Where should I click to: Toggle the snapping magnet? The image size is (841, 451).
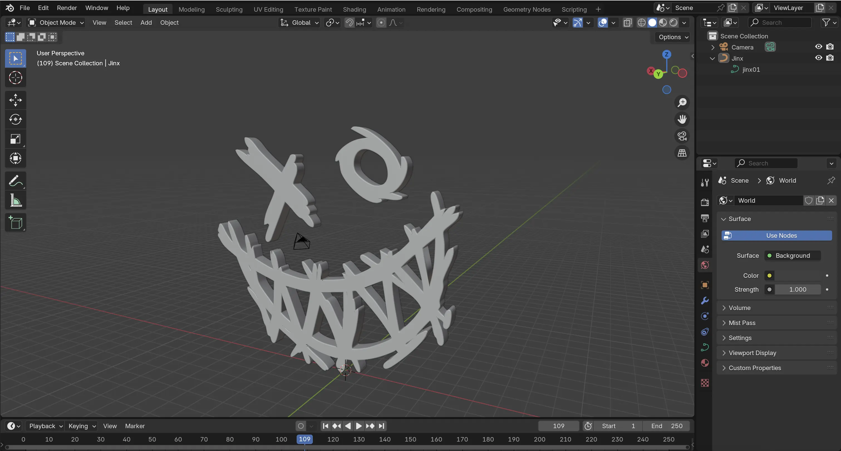(x=349, y=23)
